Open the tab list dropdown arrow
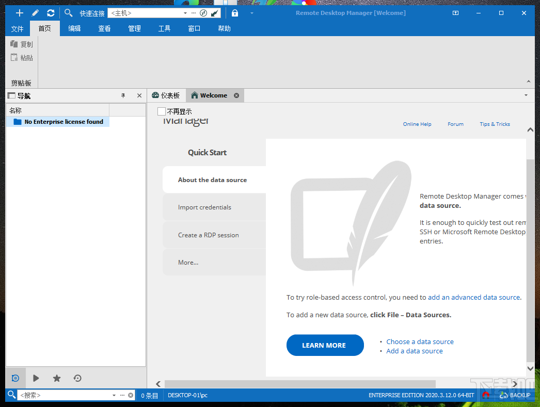Viewport: 540px width, 407px height. pyautogui.click(x=526, y=95)
